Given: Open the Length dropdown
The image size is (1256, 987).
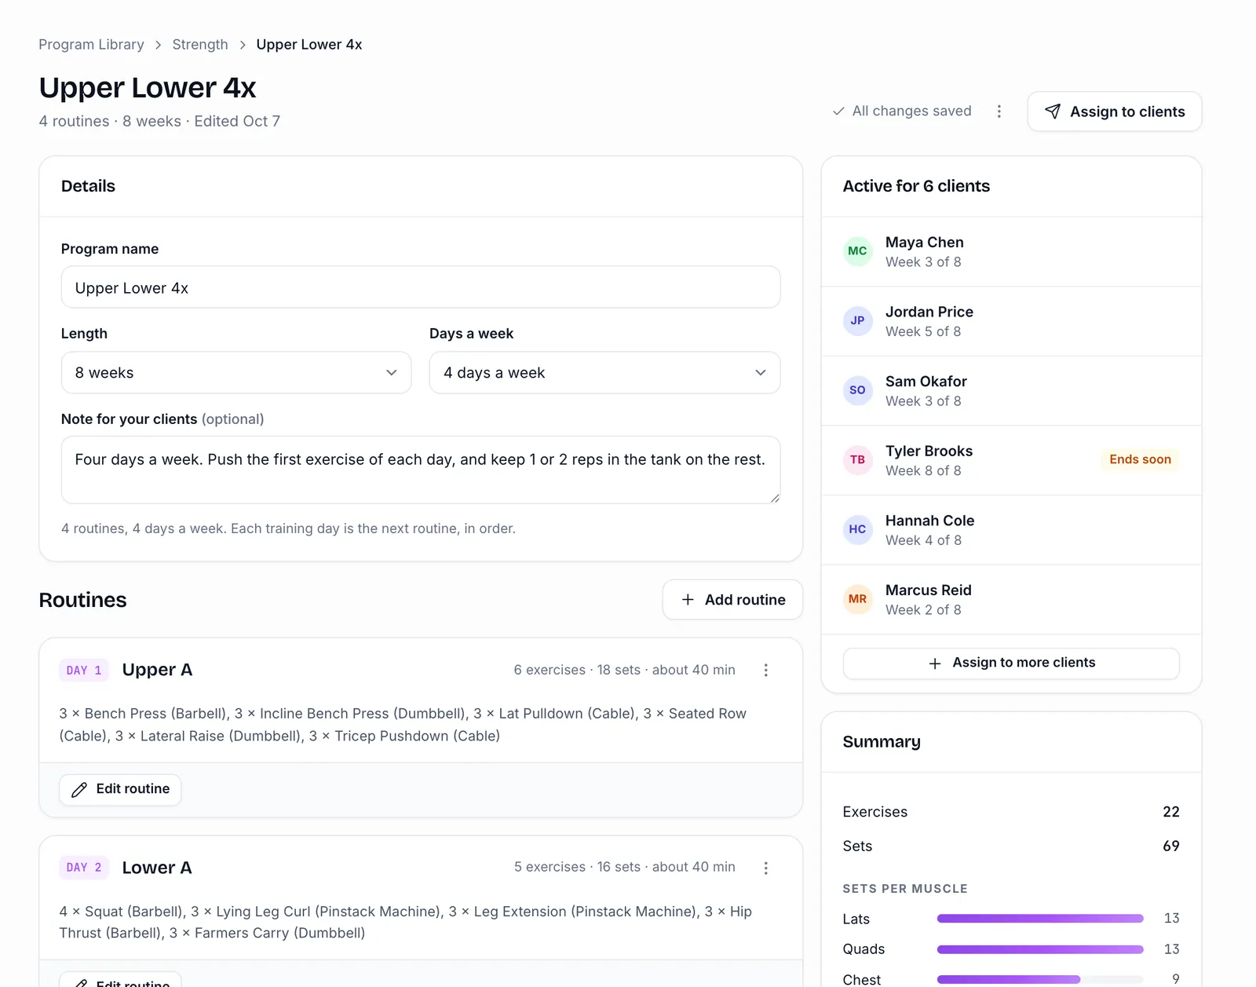Looking at the screenshot, I should click(236, 373).
